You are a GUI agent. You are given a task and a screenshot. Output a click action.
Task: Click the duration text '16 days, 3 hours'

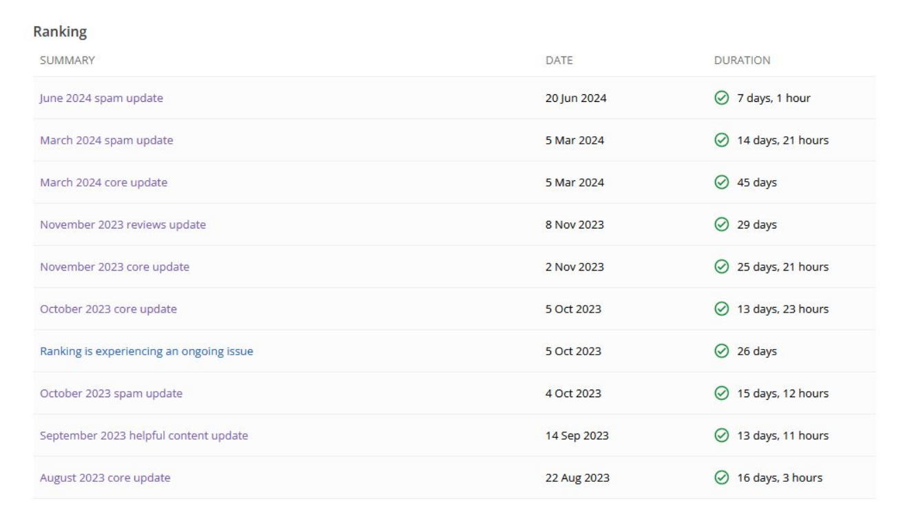click(x=780, y=478)
